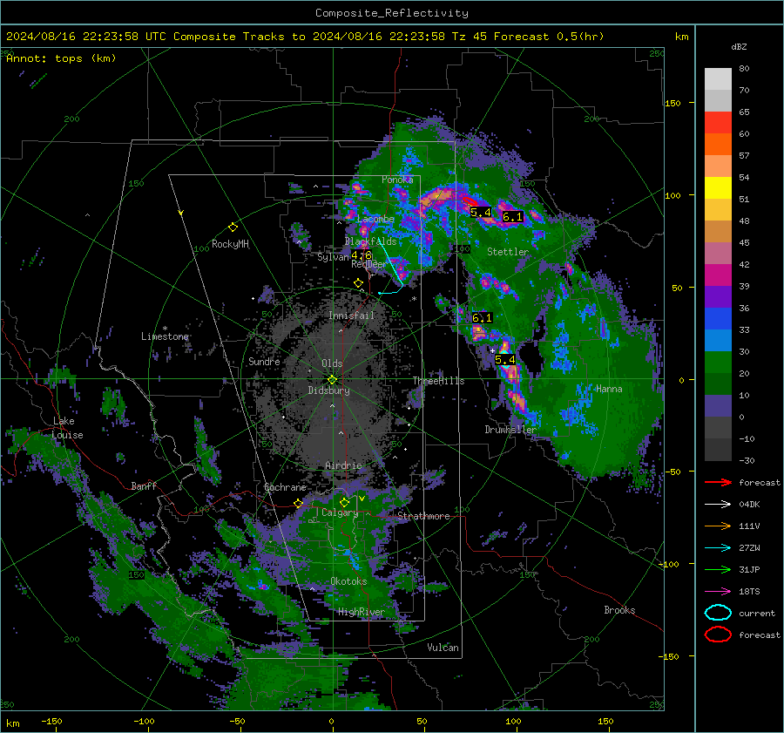784x733 pixels.
Task: Click the Hanna town label
Action: 609,389
